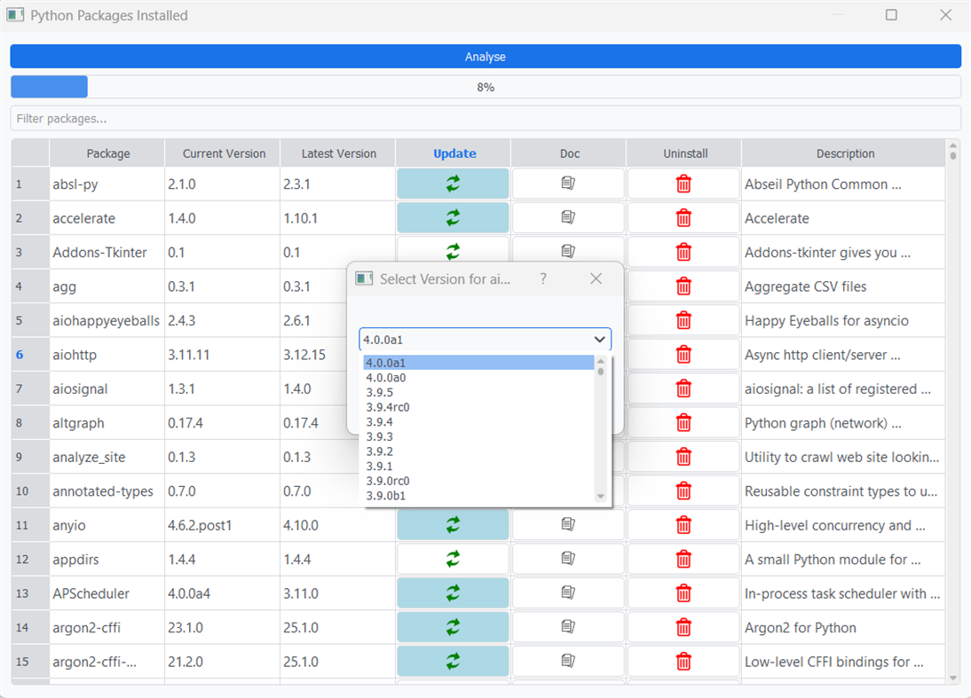Uninstall analyze_site with trash icon

point(683,457)
